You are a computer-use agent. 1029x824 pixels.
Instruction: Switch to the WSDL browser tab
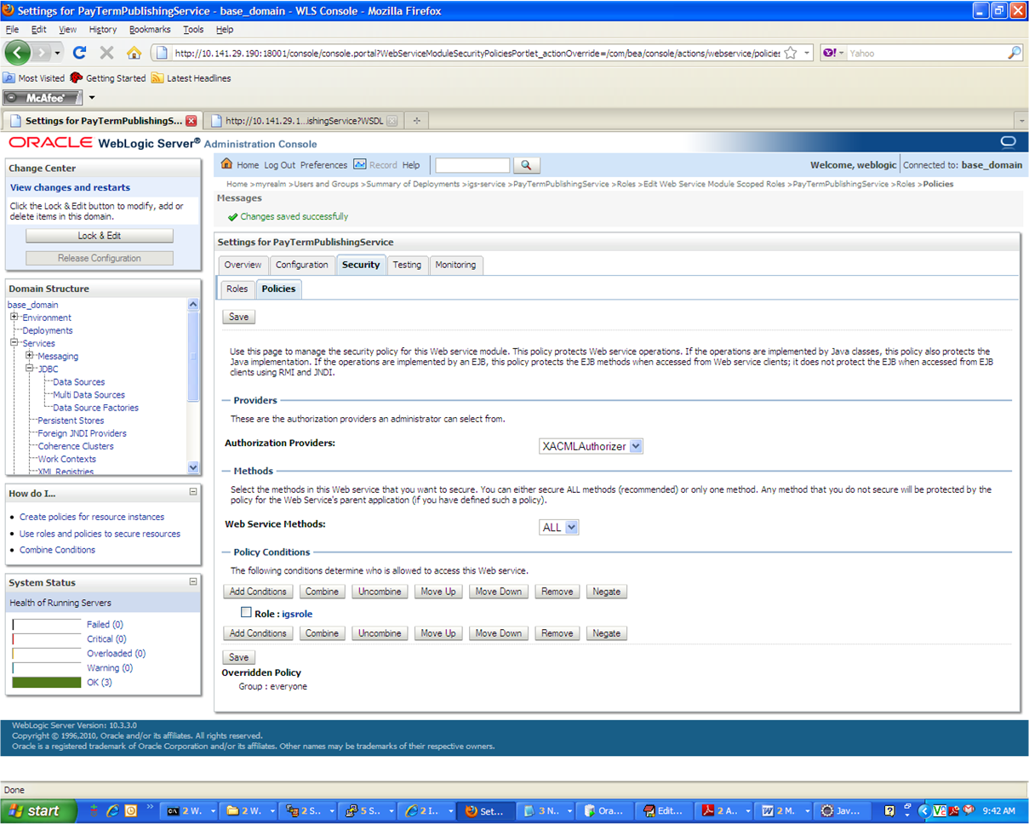click(304, 121)
